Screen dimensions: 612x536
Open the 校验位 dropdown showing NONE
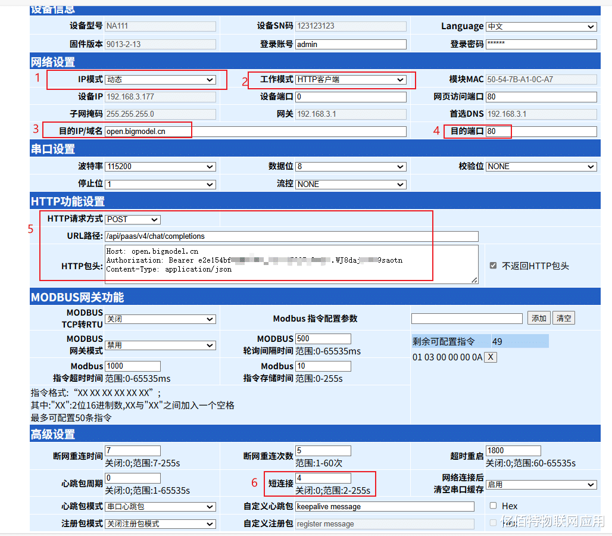pos(540,166)
